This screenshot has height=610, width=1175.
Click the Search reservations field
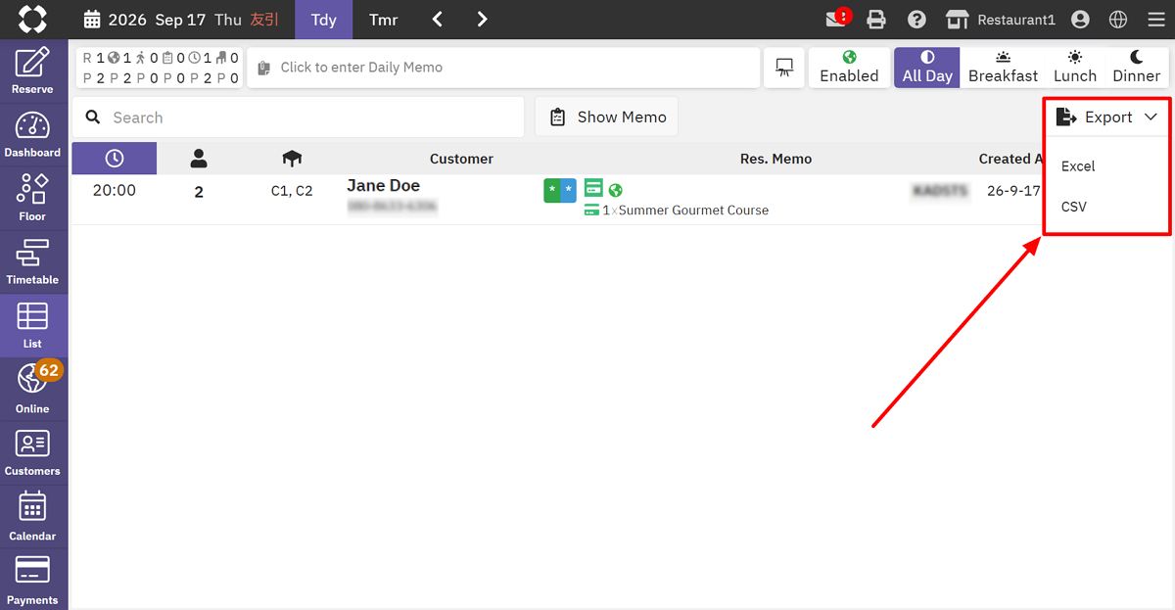[299, 117]
